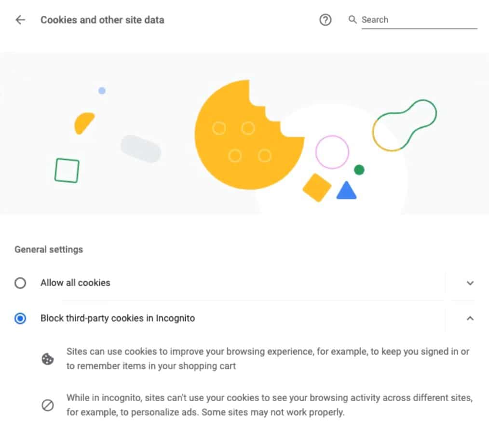
Task: Open the chevron beside Allow all cookies
Action: pyautogui.click(x=470, y=283)
